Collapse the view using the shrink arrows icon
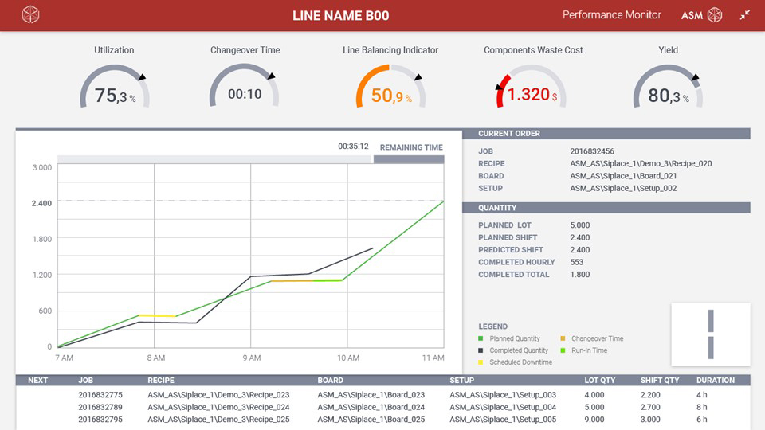The width and height of the screenshot is (765, 430). pos(745,15)
